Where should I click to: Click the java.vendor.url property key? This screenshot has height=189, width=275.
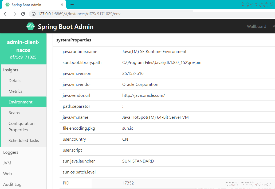[x=76, y=95]
